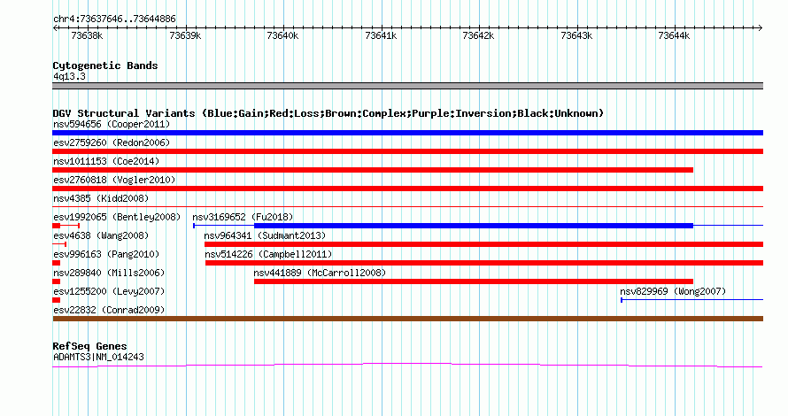Click the ruler's right arrow end
The width and height of the screenshot is (788, 416).
(x=761, y=28)
